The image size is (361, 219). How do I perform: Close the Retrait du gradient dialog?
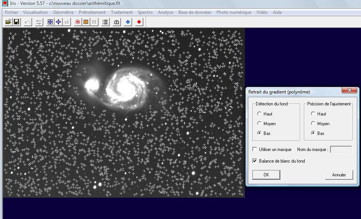click(349, 90)
